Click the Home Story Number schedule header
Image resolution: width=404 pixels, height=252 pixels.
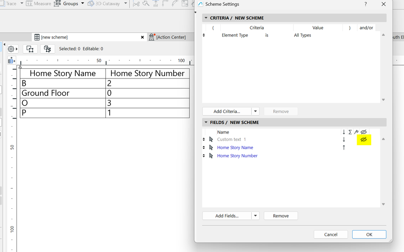[x=148, y=73]
